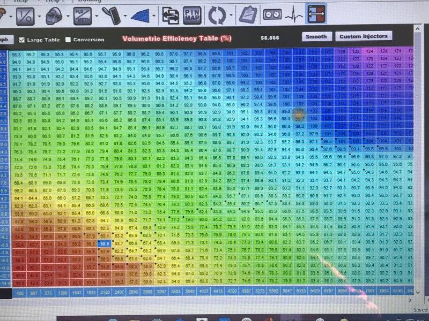Expand the dropdown beside the circular arrows icon
Image resolution: width=429 pixels, height=321 pixels.
(x=231, y=15)
